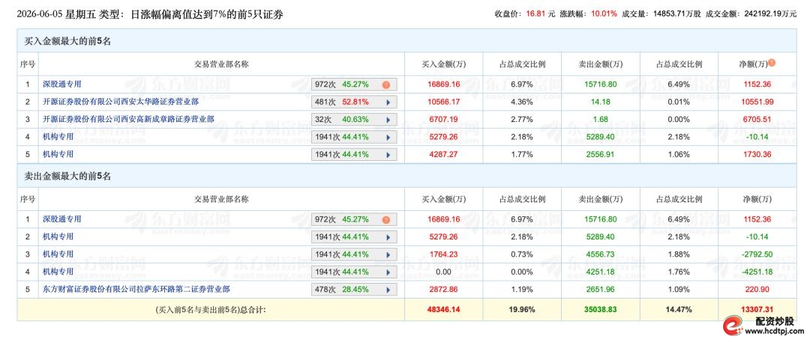This screenshot has height=342, width=810.
Task: Expand arrow for 开源证券西安太华路 stats box
Action: 388,102
